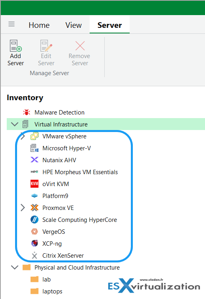Click the Remove Server red X icon
The width and height of the screenshot is (205, 299).
coord(80,46)
